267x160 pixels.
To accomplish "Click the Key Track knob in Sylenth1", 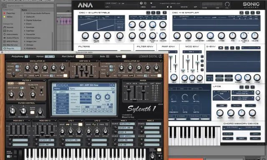I will coord(40,112).
